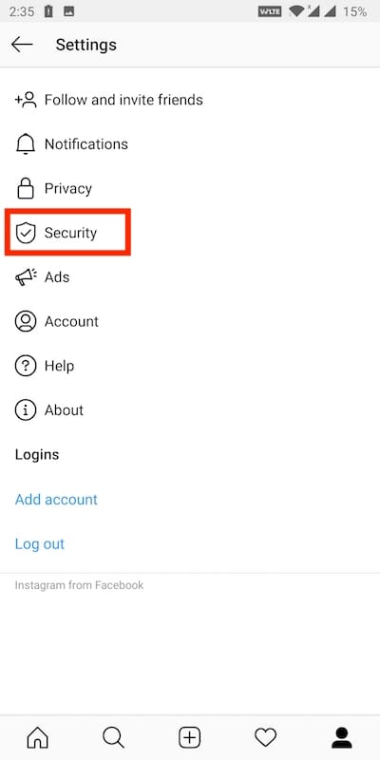
Task: Tap the shield checkmark Security icon
Action: (26, 233)
